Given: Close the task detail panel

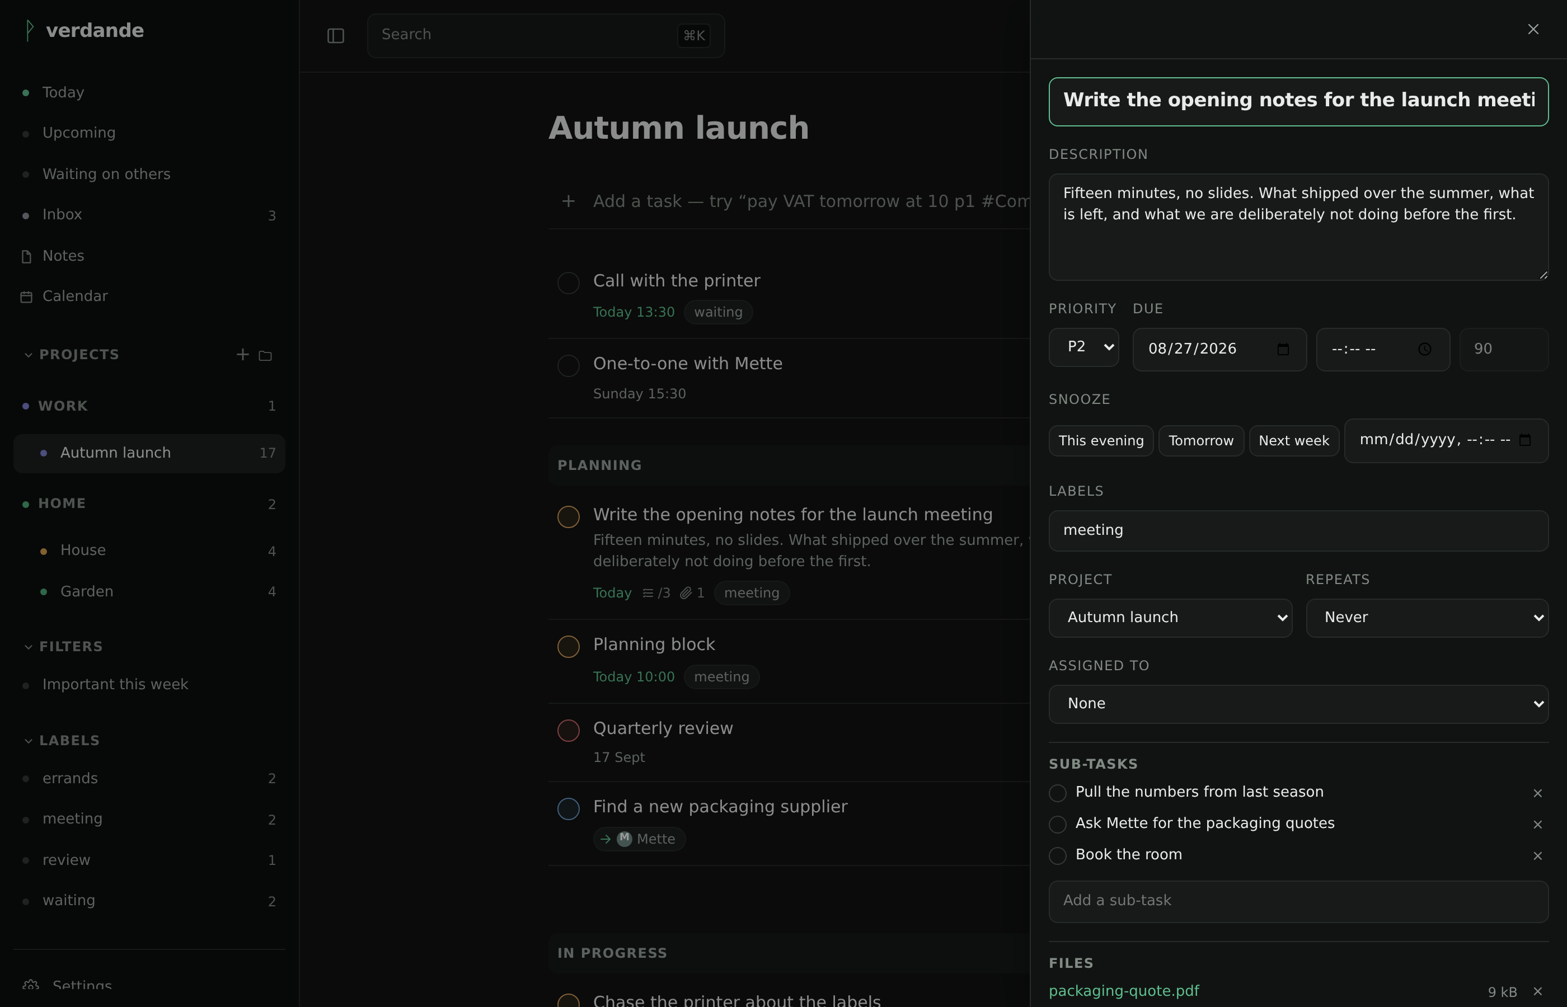Looking at the screenshot, I should [1533, 29].
